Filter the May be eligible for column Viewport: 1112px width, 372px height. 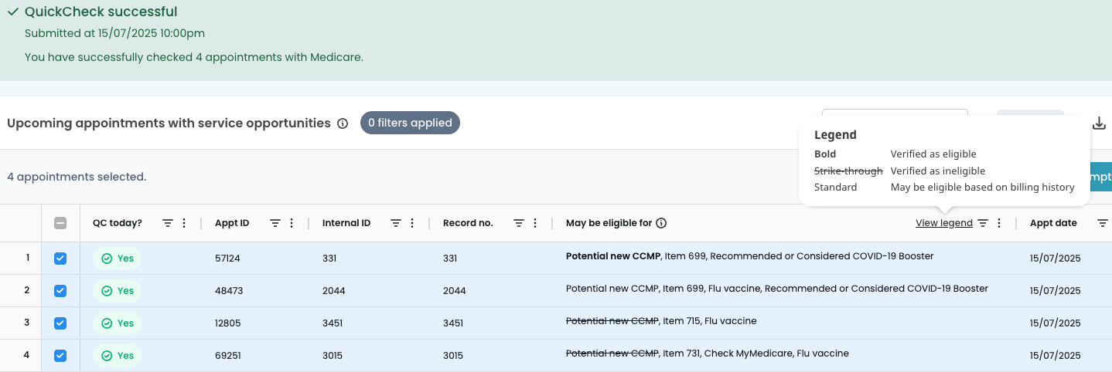coord(983,223)
